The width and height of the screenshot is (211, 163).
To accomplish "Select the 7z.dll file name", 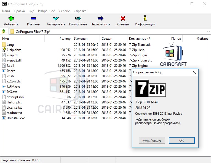I will [x=10, y=66].
